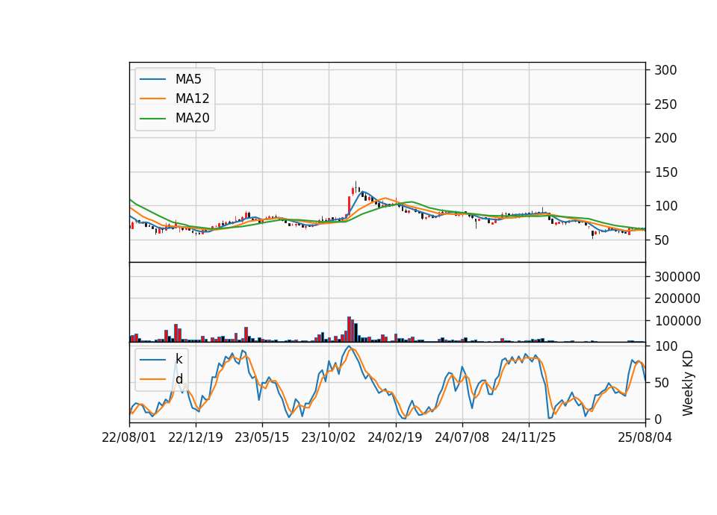The width and height of the screenshot is (717, 515).
Task: Click the 100000 volume axis label
Action: (677, 321)
